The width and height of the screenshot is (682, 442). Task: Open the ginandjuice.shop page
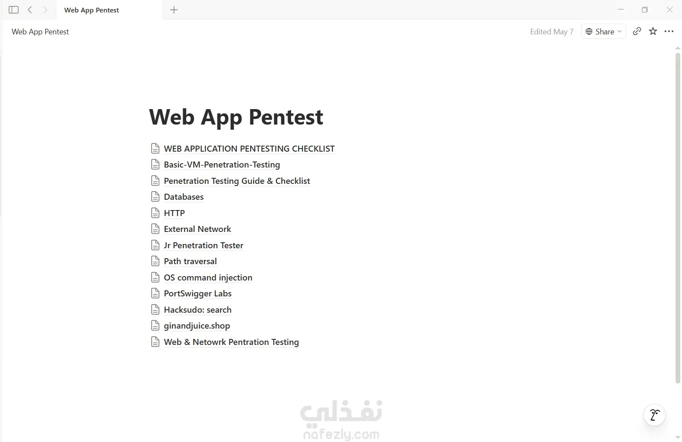(197, 326)
